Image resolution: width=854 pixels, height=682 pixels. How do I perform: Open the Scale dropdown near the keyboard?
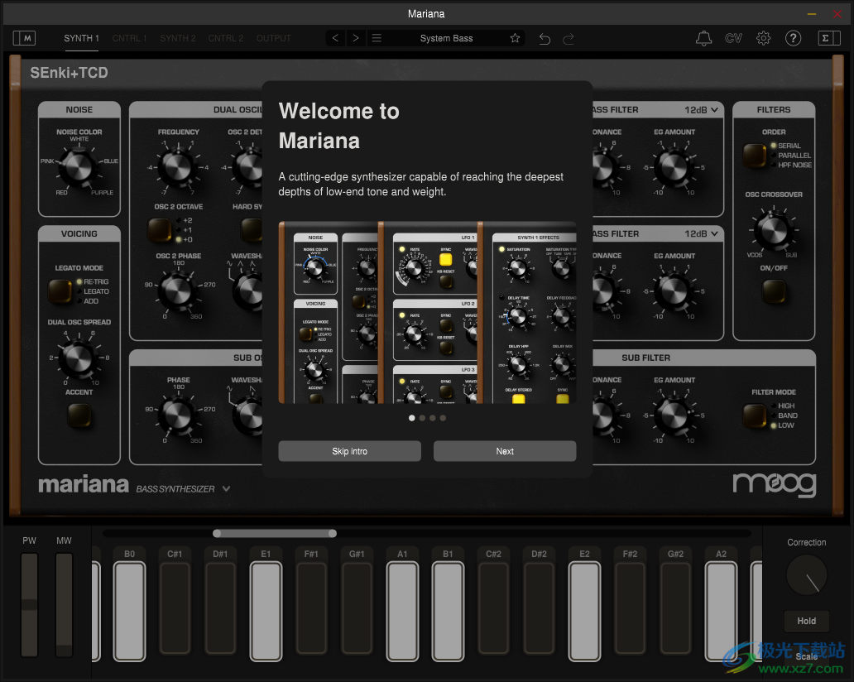point(807,656)
